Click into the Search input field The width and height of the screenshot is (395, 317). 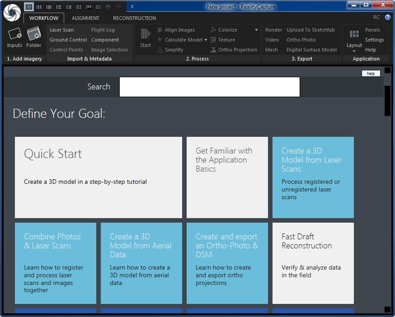209,87
